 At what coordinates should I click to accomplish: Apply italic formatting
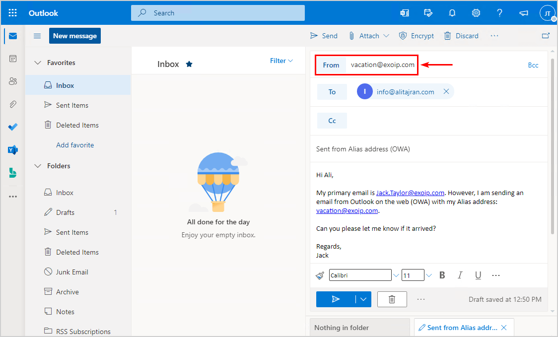pyautogui.click(x=460, y=275)
